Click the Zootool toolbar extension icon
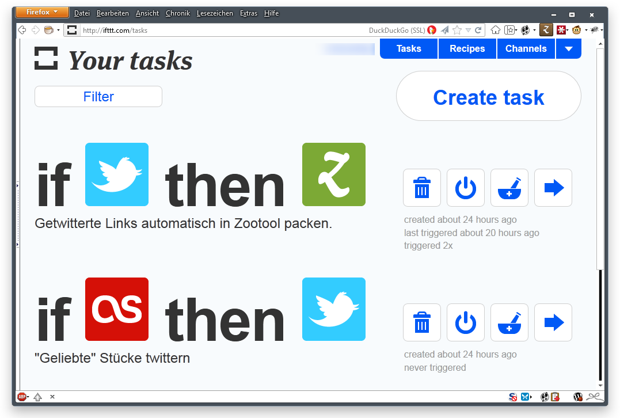 tap(546, 30)
